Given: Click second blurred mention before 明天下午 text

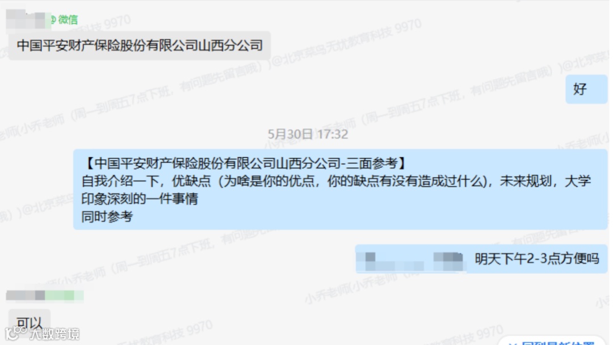Looking at the screenshot, I should (448, 261).
